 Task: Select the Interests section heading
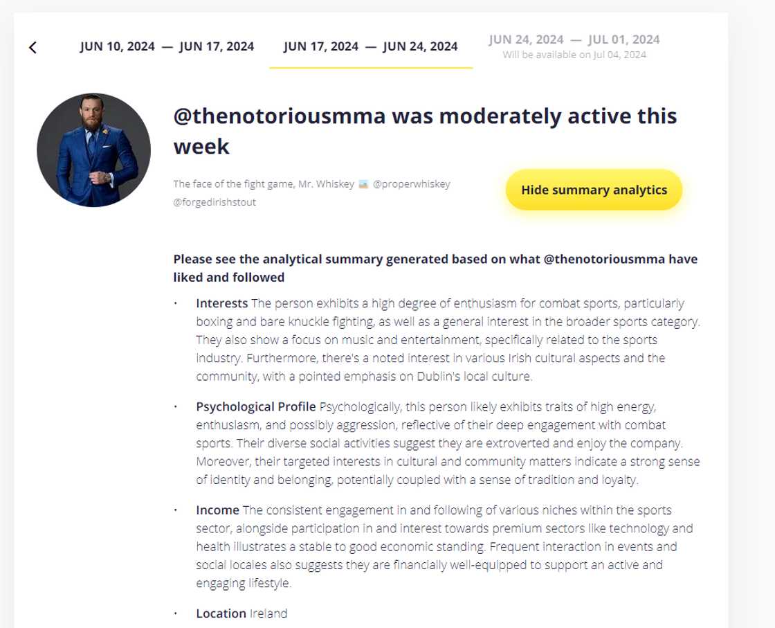[x=221, y=303]
